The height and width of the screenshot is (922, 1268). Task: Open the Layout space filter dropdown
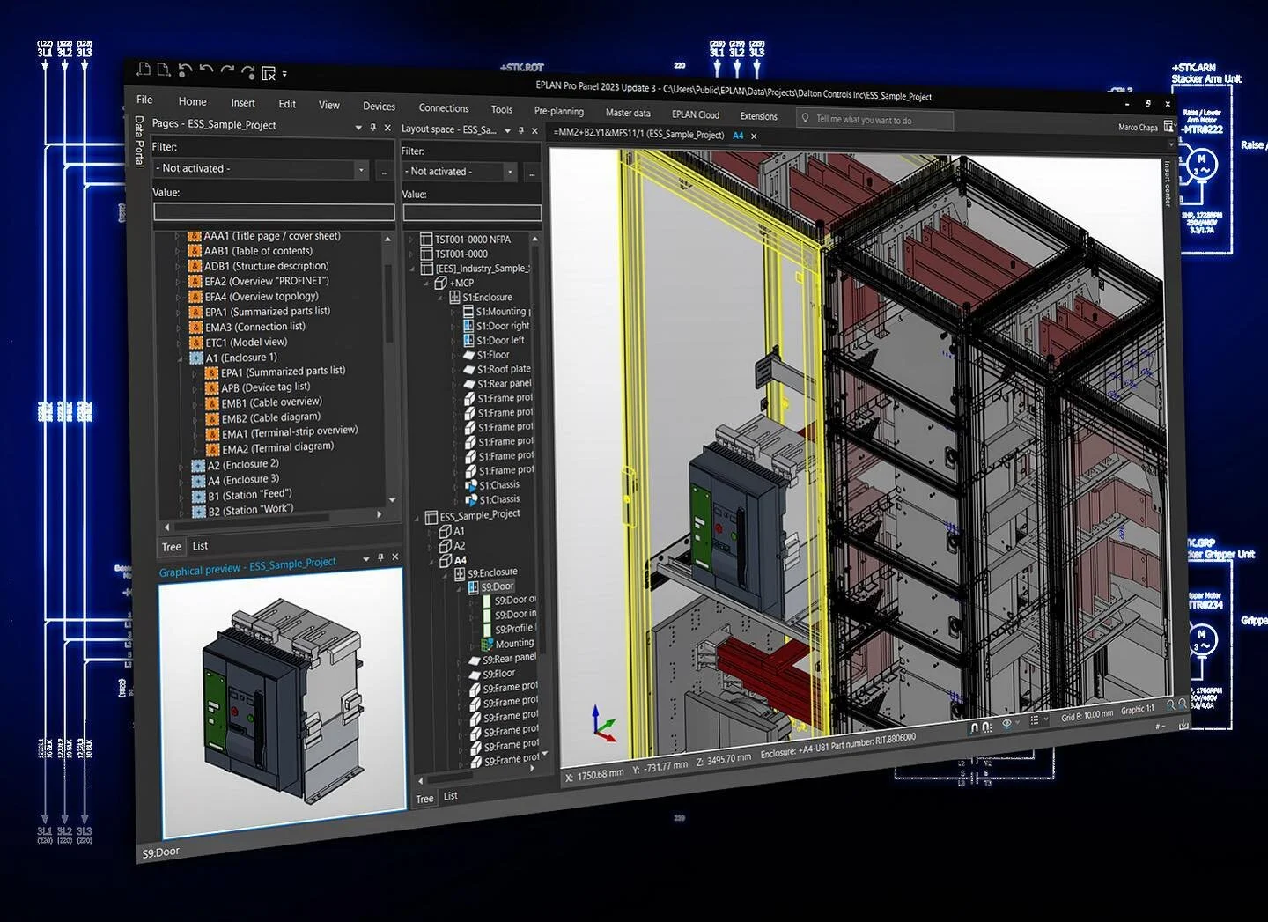[x=509, y=172]
